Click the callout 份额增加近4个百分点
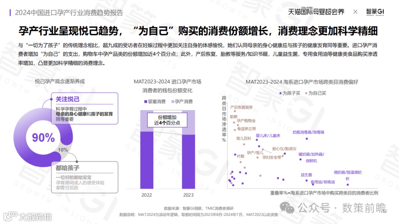The image size is (399, 224). (x=167, y=120)
